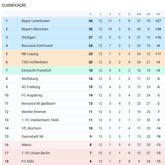Open the Bayern München team link
Screen dimensions: 165x165
point(35,29)
